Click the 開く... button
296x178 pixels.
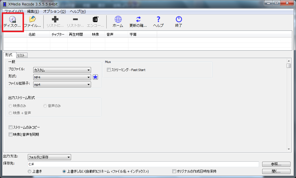point(276,171)
